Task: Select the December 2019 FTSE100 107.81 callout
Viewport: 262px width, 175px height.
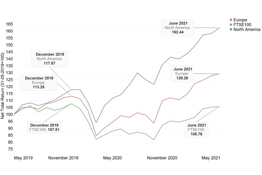Action: coord(44,127)
